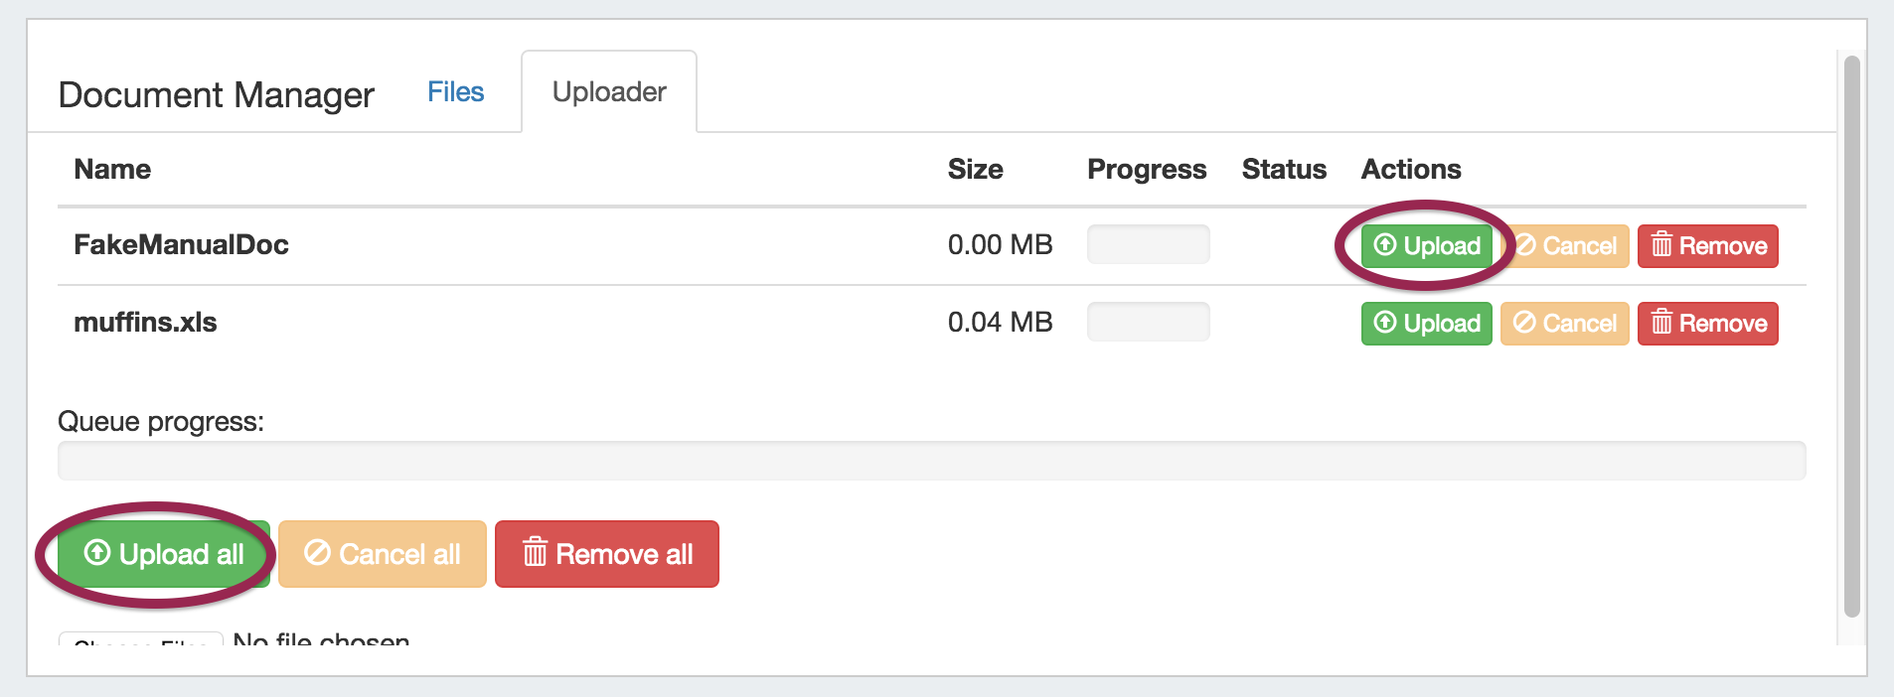Click the ban icon on Cancel all

pyautogui.click(x=317, y=552)
